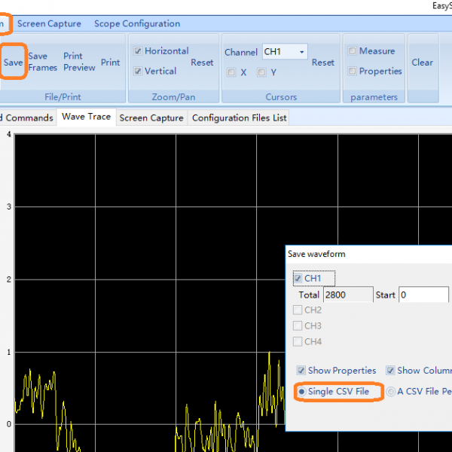452x452 pixels.
Task: Open the Screen Capture ribbon tab
Action: click(x=49, y=23)
